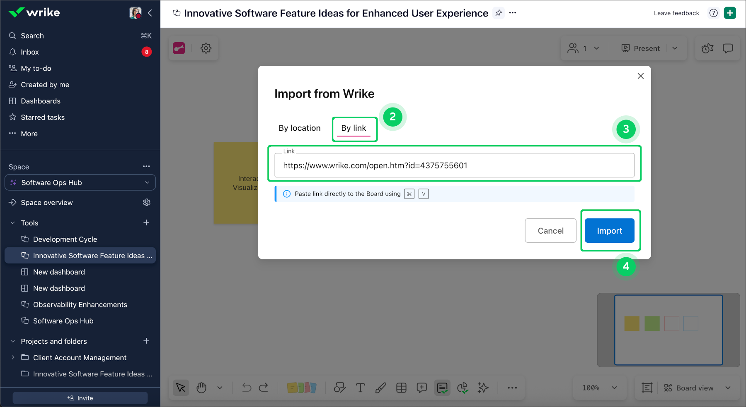Select the pen drawing tool

point(380,388)
